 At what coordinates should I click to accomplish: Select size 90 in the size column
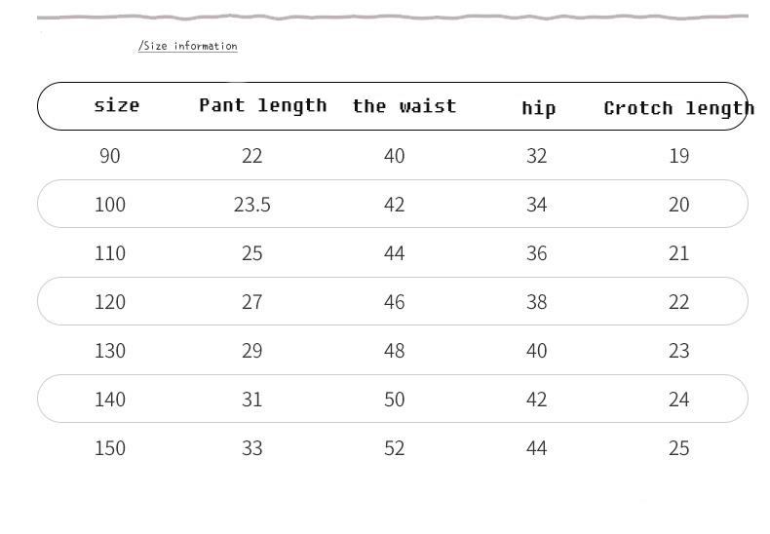coord(110,156)
